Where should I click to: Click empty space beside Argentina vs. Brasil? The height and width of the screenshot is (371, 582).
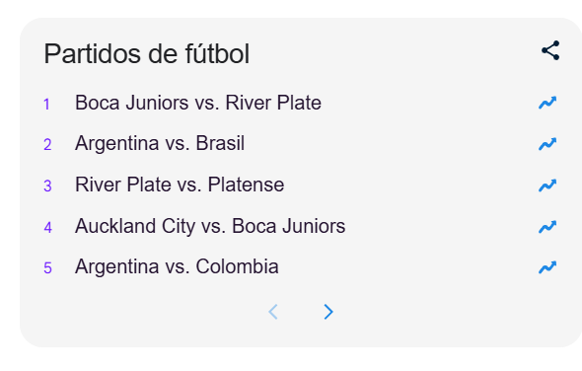[390, 144]
